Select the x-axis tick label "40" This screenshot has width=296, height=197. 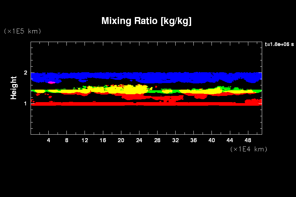[x=211, y=140]
